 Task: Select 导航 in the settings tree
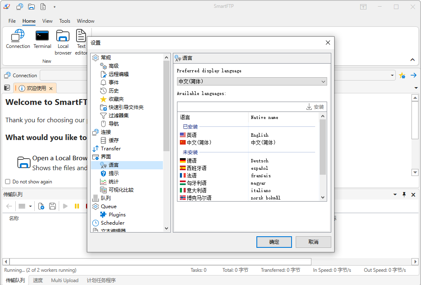[x=114, y=123]
